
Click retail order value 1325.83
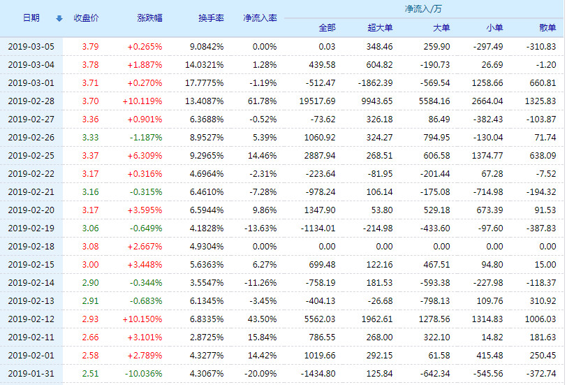pos(540,101)
